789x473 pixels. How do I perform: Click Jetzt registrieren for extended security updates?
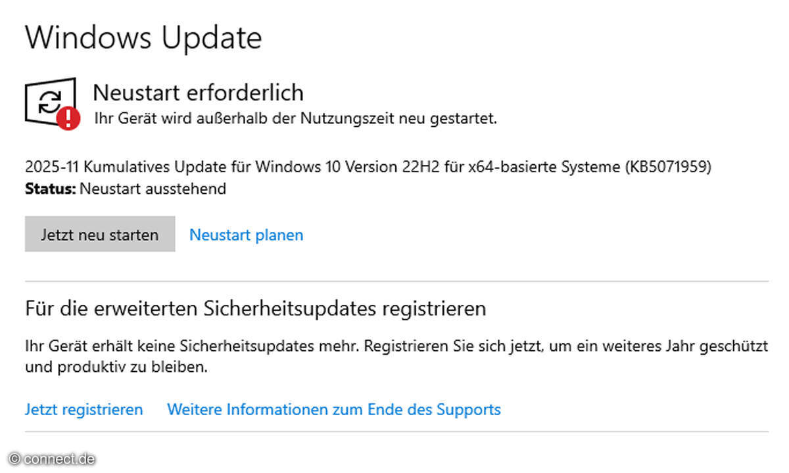(84, 409)
